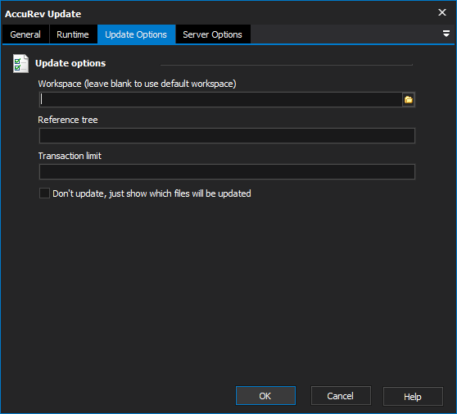Click the "Transaction limit" label

coord(70,156)
